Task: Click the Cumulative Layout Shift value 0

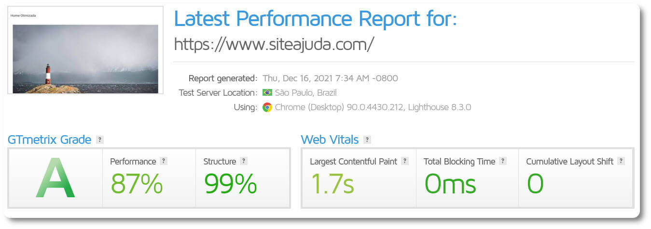Action: tap(535, 183)
